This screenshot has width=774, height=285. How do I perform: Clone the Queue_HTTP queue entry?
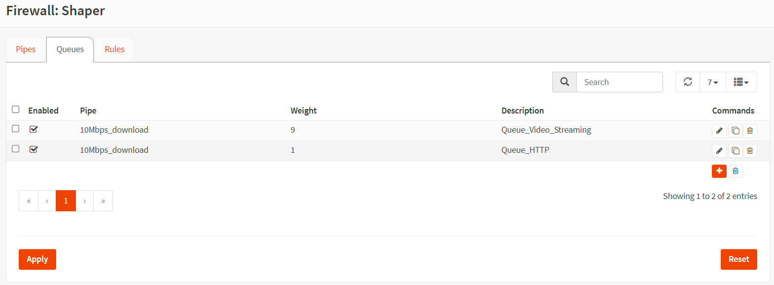pyautogui.click(x=735, y=151)
